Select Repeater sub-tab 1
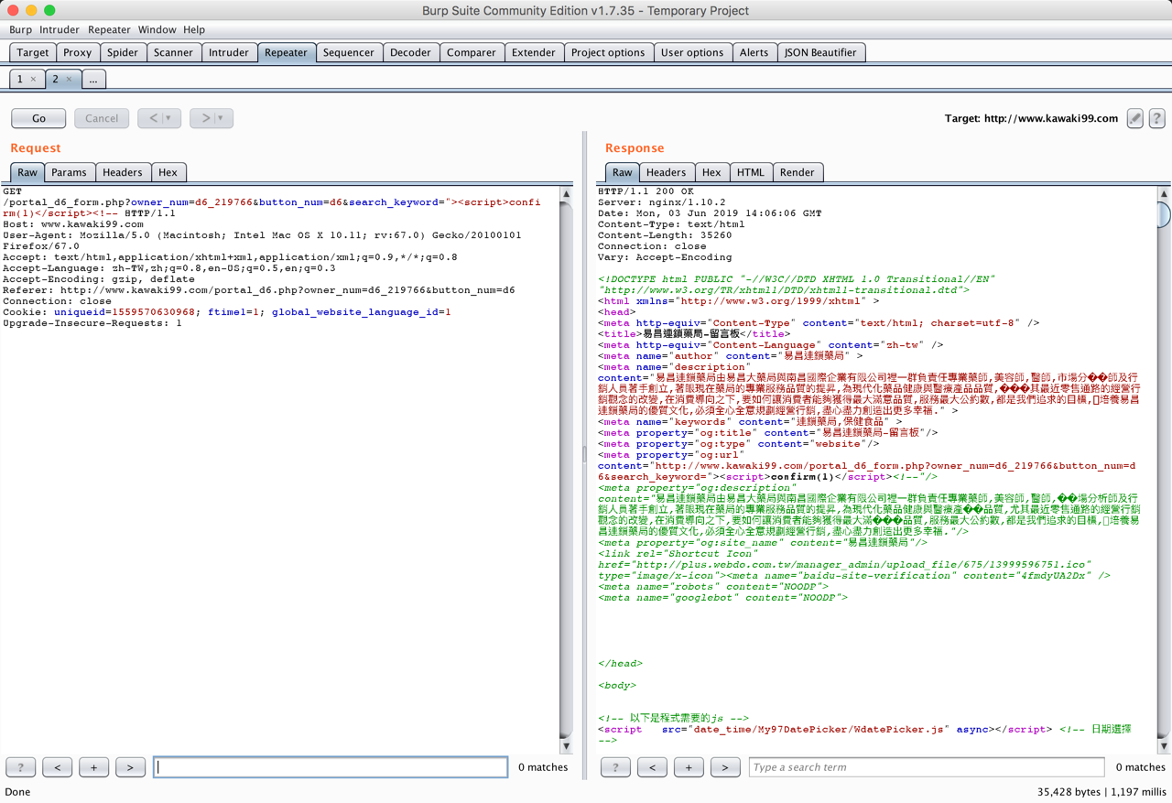Screen dimensions: 1172x803 [20, 80]
